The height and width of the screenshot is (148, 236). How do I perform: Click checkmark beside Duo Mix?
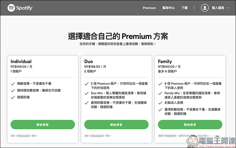point(86,93)
